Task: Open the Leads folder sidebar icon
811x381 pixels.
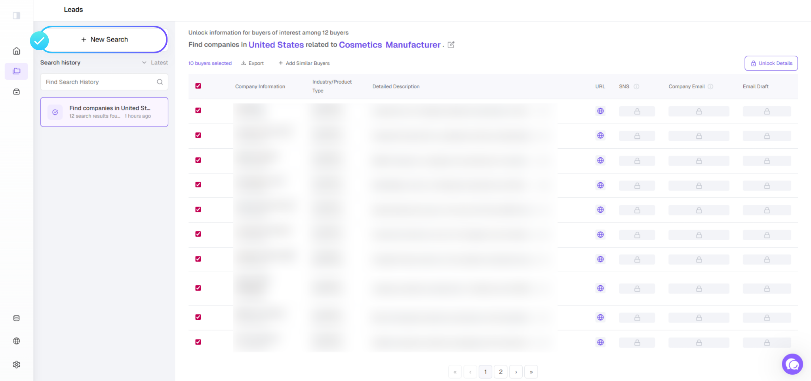Action: click(17, 71)
